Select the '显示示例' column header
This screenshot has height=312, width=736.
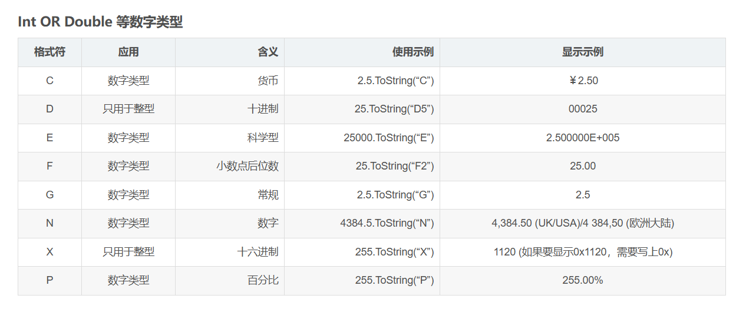[x=583, y=52]
